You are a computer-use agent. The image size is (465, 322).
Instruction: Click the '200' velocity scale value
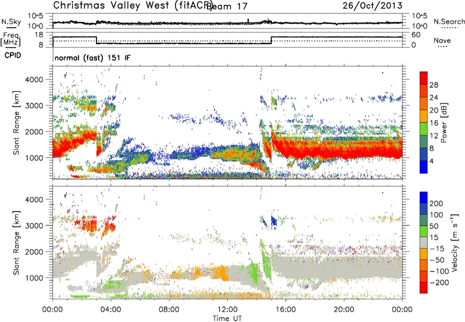(437, 203)
